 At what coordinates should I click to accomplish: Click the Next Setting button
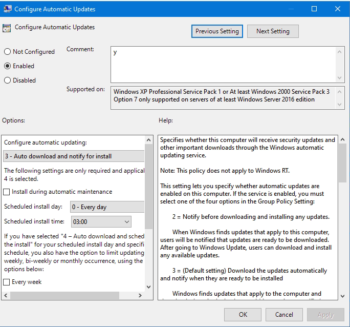point(273,31)
